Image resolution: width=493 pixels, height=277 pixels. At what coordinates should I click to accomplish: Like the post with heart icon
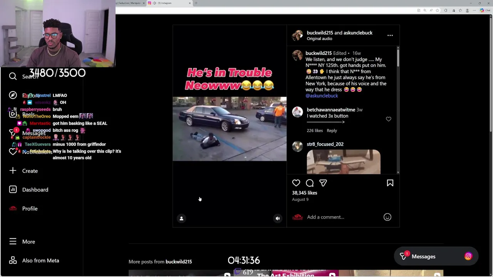coord(296,183)
